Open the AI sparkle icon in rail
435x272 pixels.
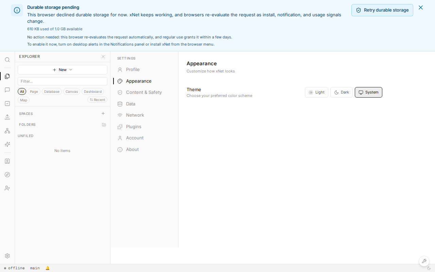point(7,144)
